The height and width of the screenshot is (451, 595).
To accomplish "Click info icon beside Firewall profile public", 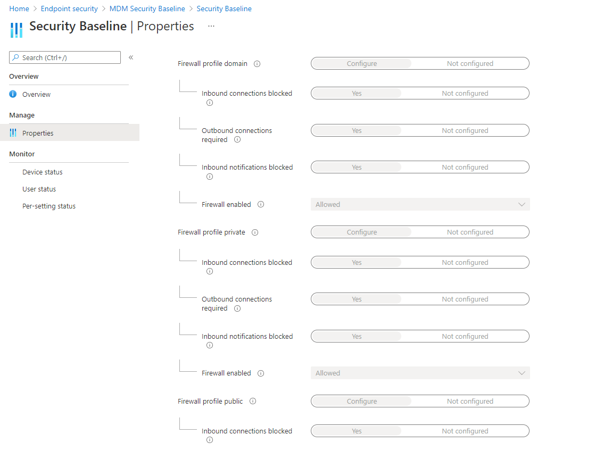I will tap(253, 402).
